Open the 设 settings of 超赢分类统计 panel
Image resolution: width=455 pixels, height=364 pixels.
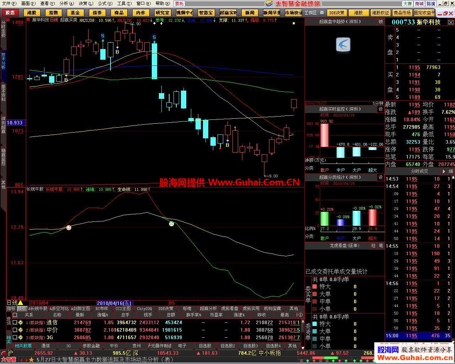pos(381,177)
